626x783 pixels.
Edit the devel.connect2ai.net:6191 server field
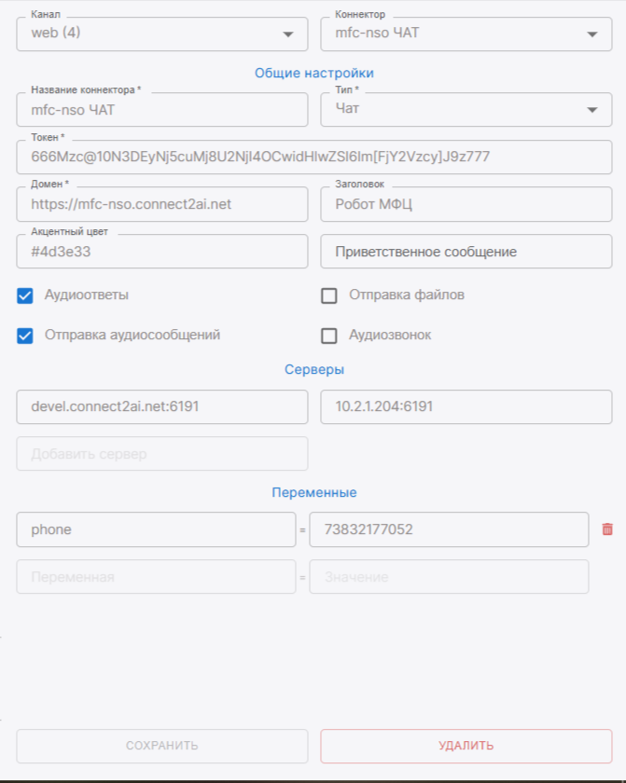[x=161, y=406]
